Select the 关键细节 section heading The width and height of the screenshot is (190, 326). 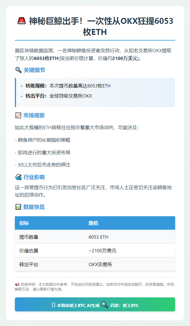coord(34,70)
